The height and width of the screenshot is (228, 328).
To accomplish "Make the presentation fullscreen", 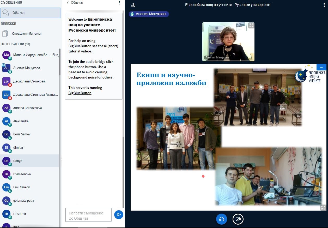I will coord(323,207).
